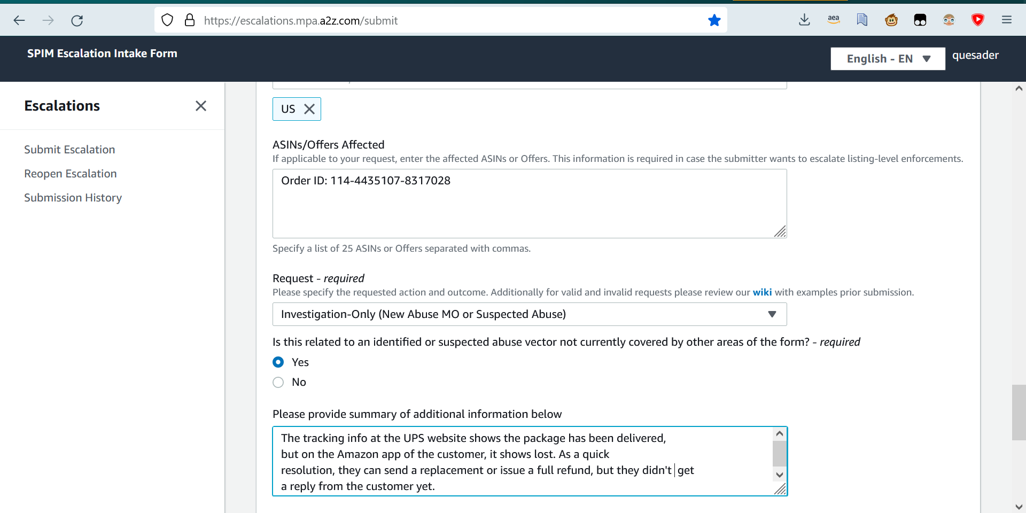
Task: View site security padlock info
Action: pos(190,20)
